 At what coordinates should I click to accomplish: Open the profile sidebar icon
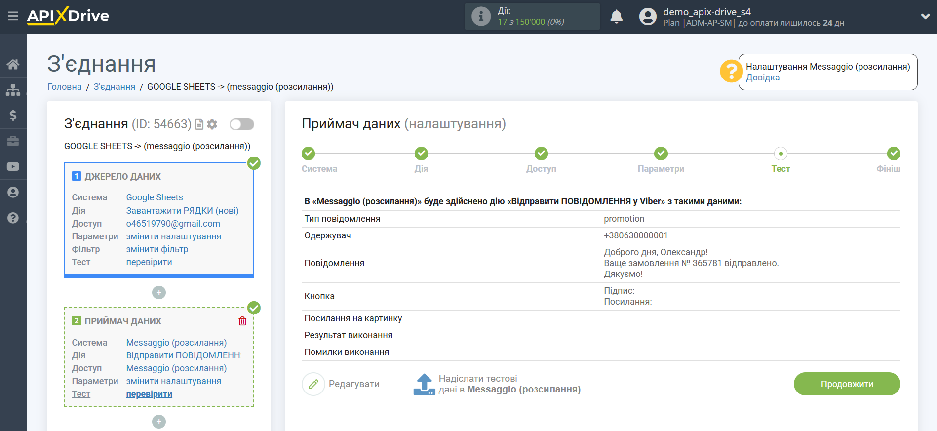(13, 193)
